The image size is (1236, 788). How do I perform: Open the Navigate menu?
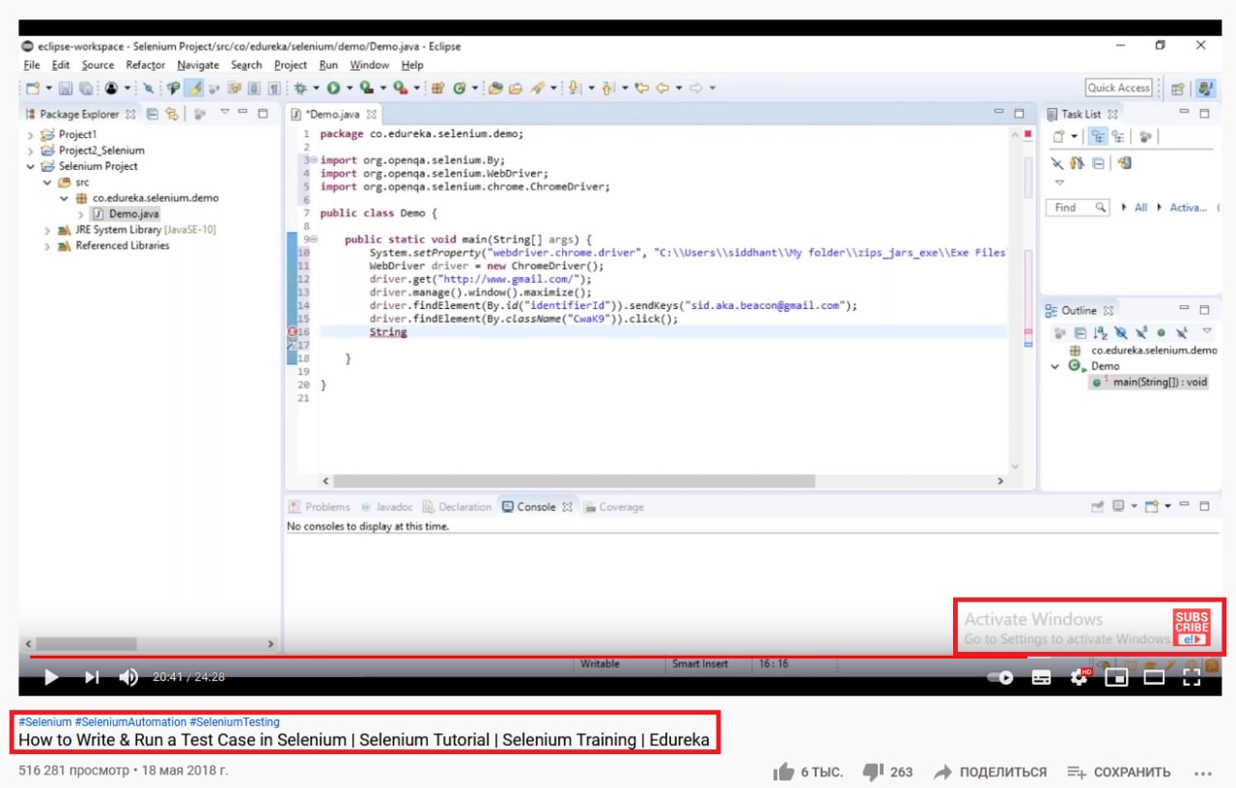198,65
